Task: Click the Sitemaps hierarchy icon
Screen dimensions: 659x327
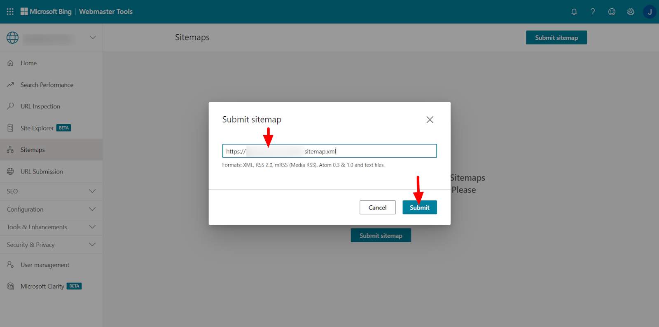Action: (10, 149)
